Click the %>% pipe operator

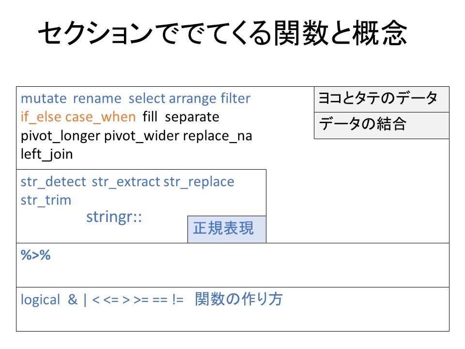pos(36,255)
